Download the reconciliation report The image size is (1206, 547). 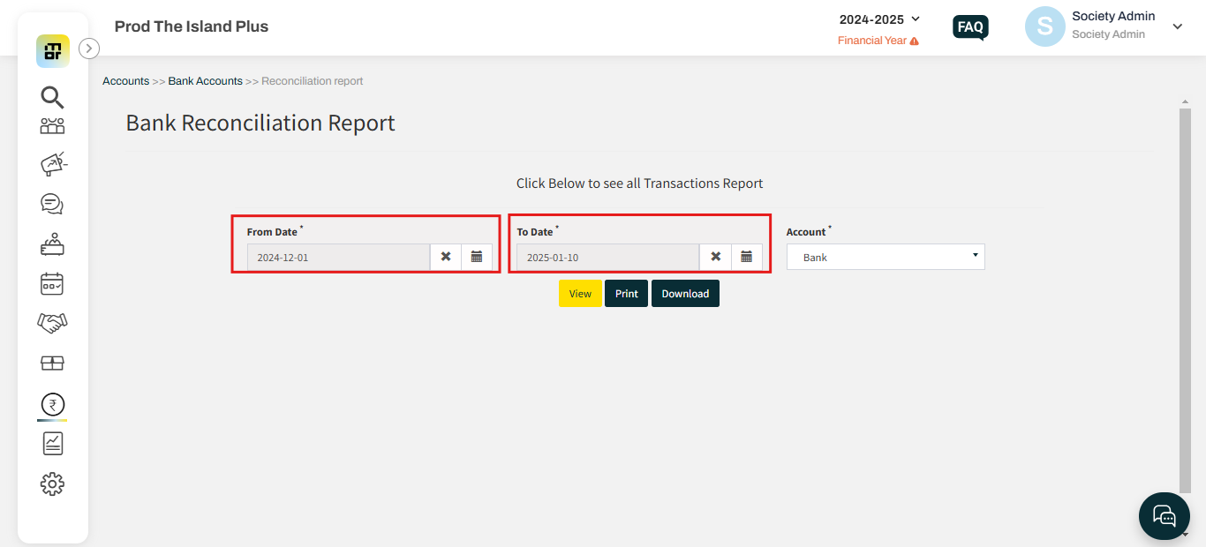point(685,293)
